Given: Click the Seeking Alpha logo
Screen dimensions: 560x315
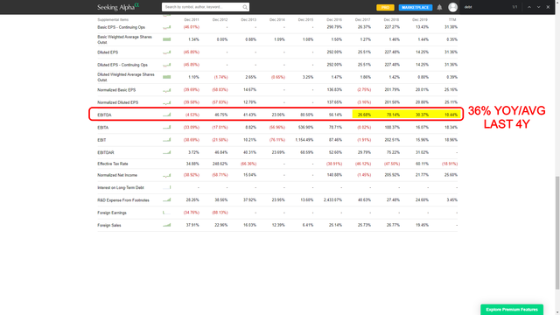Looking at the screenshot, I should pyautogui.click(x=118, y=7).
